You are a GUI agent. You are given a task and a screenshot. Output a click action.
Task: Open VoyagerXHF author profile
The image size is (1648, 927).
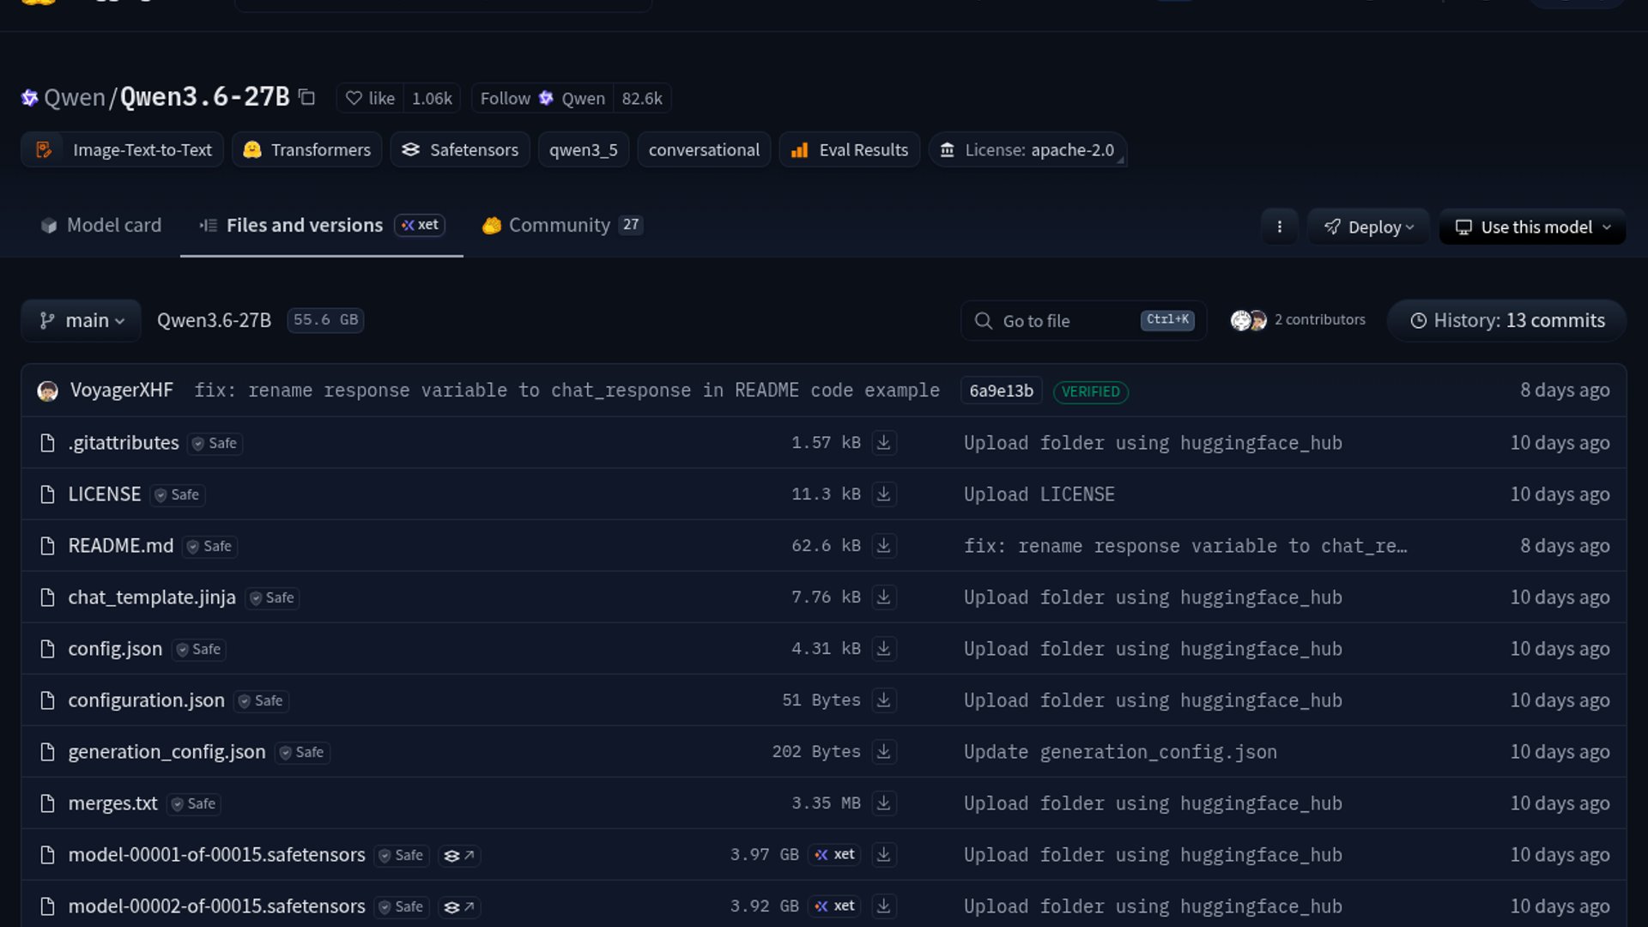pos(121,391)
